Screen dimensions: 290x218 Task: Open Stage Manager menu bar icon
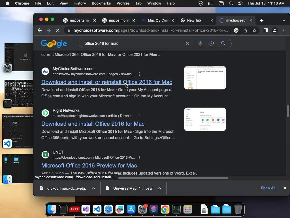click(210, 3)
